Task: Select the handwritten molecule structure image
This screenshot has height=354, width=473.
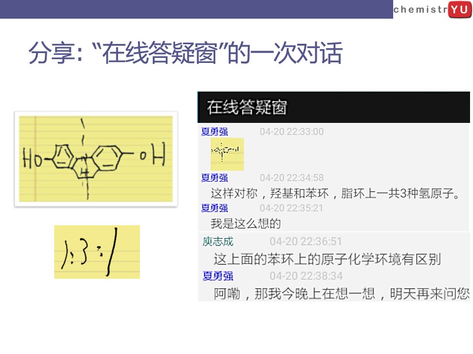Action: tap(96, 159)
